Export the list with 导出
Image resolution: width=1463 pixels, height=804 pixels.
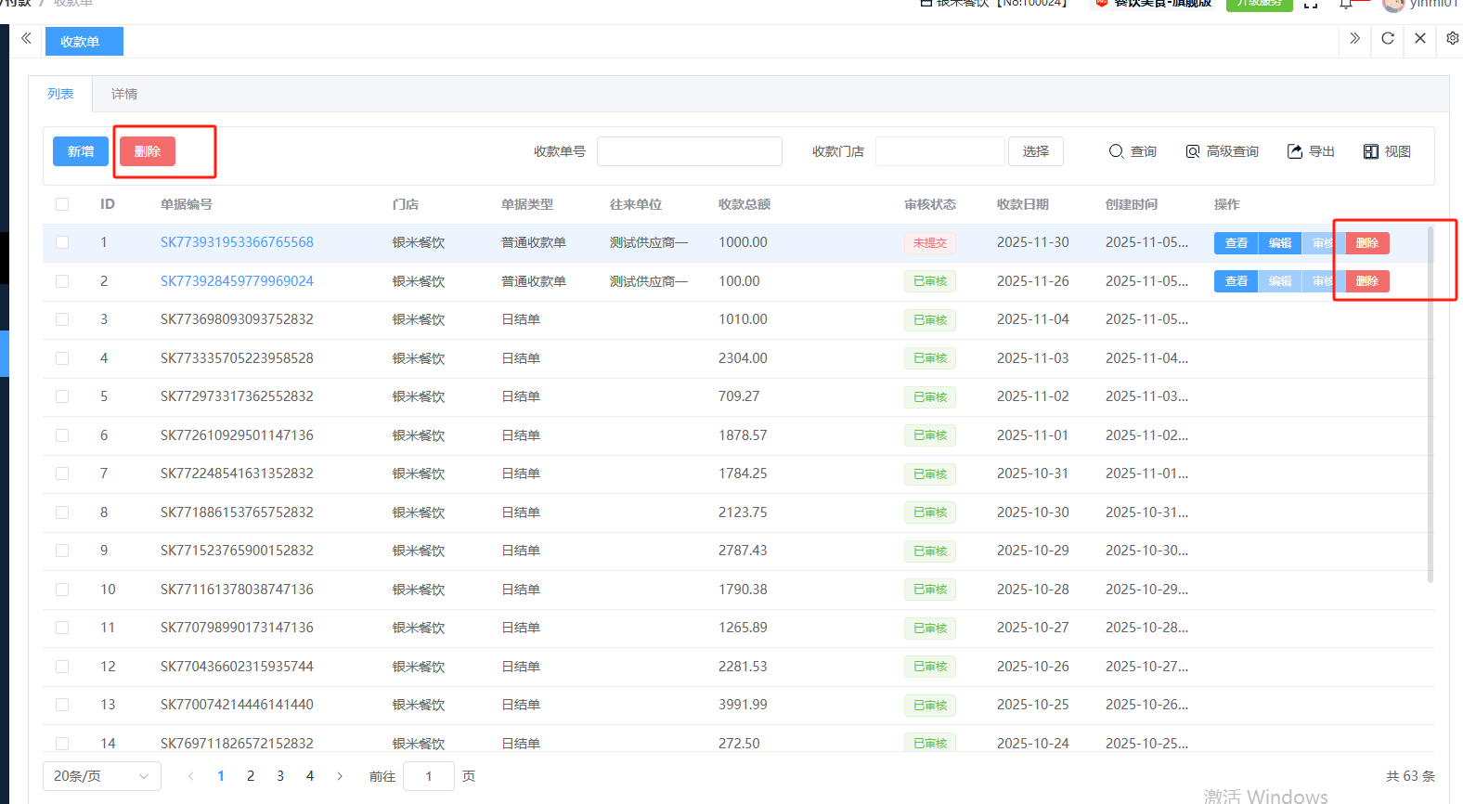(1311, 151)
